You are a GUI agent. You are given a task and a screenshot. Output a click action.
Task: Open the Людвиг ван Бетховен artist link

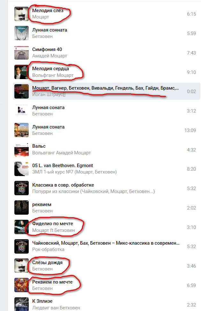tap(56, 308)
